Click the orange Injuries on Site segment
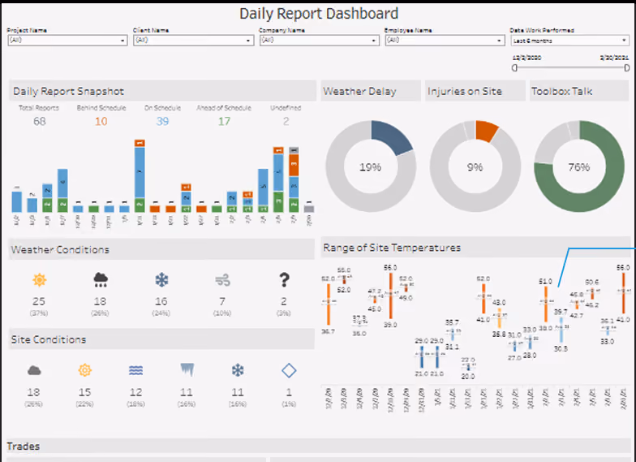Screen dimensions: 636x462 tap(487, 131)
